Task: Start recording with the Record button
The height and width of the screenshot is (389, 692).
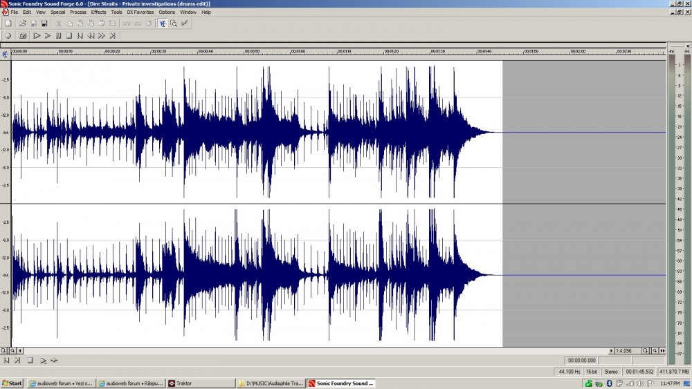Action: click(x=8, y=36)
